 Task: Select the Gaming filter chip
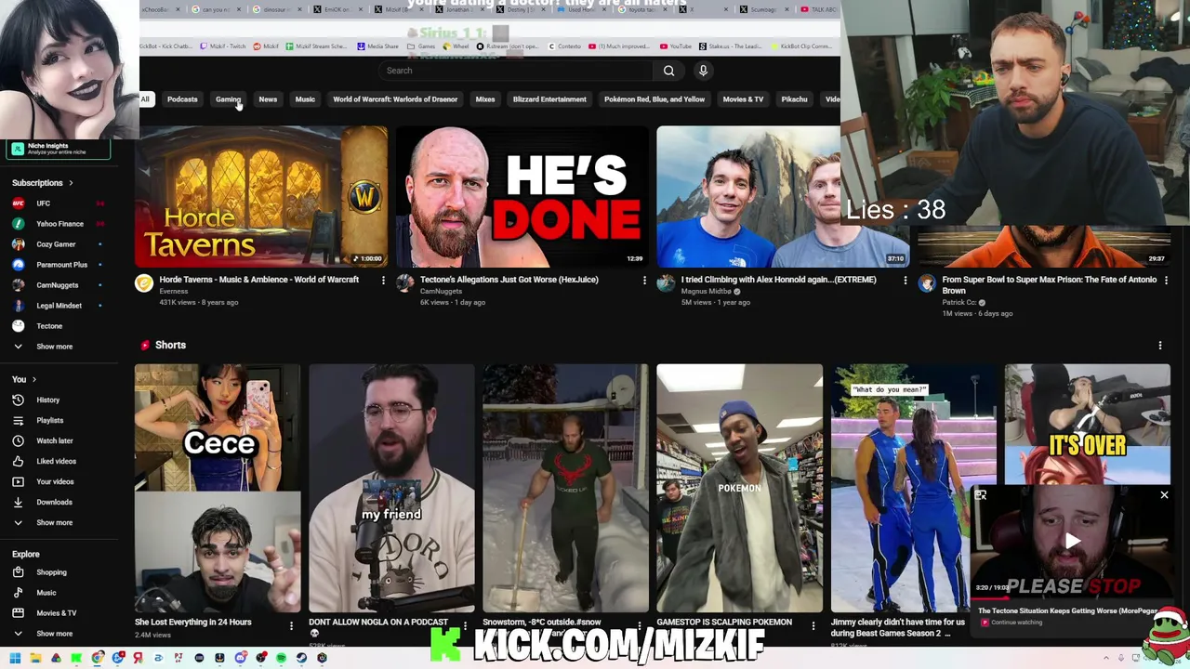(228, 99)
